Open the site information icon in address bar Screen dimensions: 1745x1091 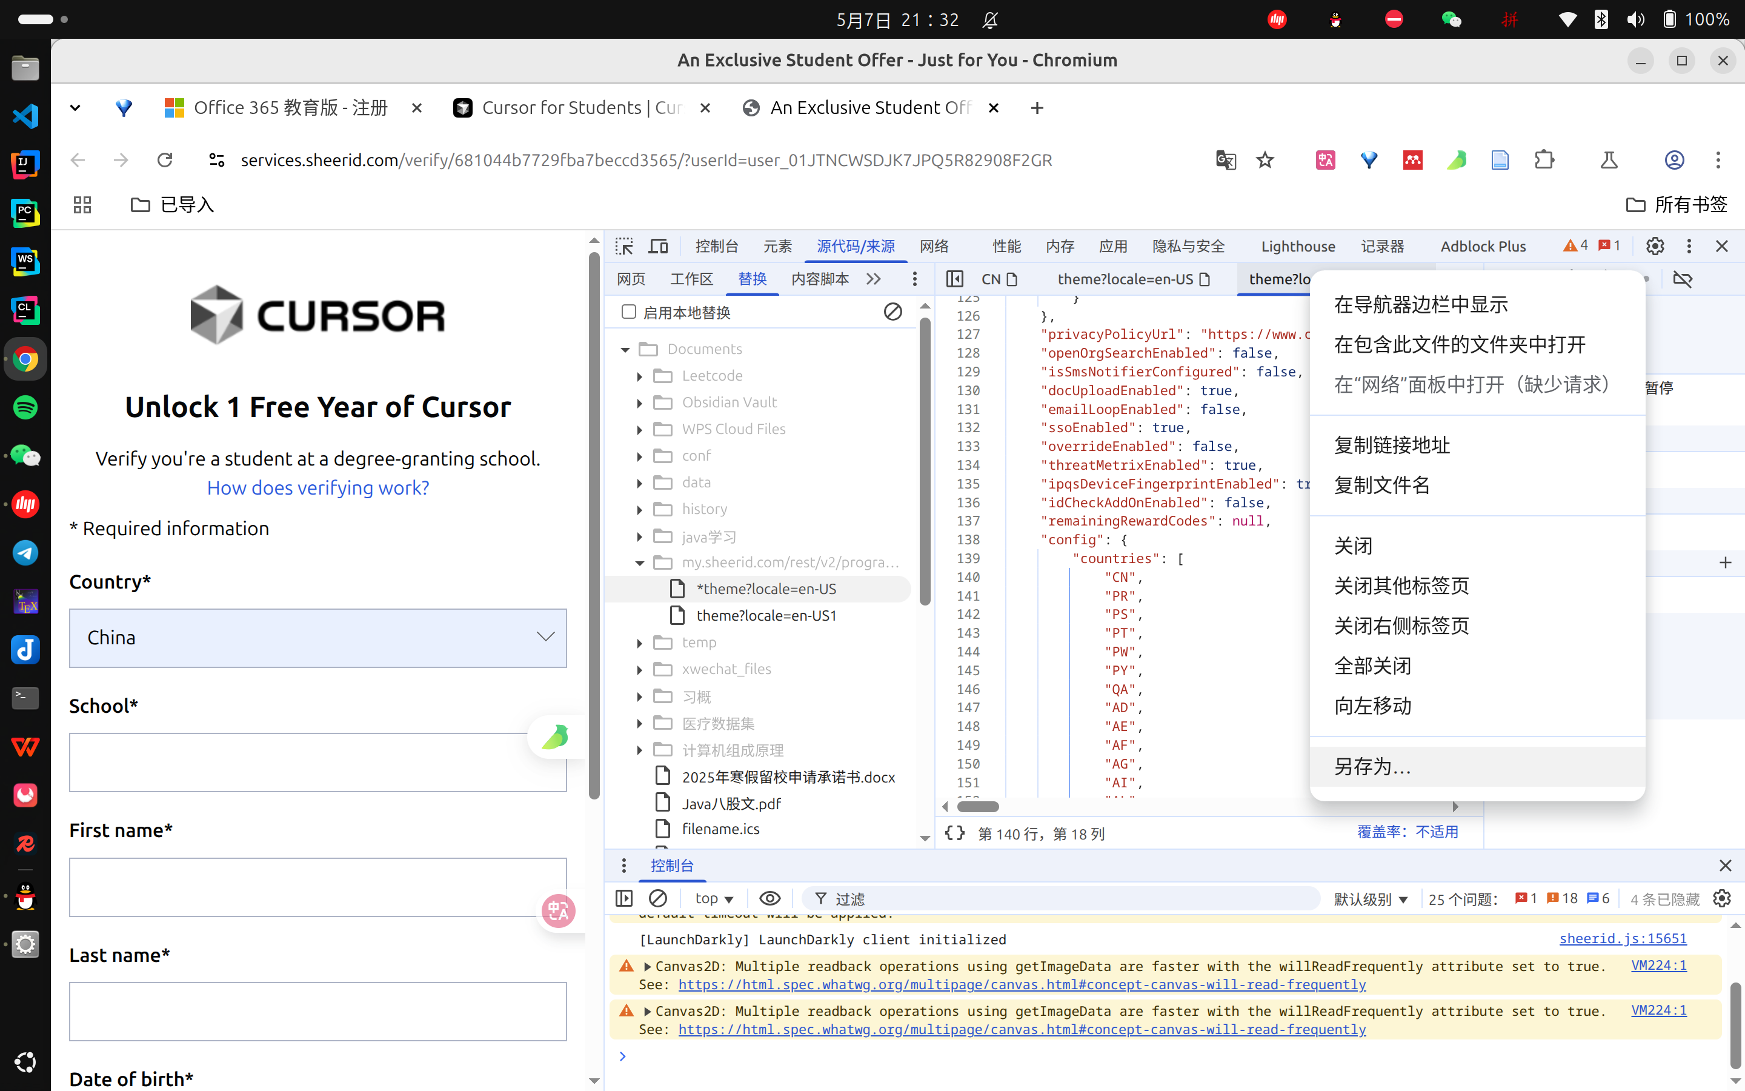[x=216, y=159]
